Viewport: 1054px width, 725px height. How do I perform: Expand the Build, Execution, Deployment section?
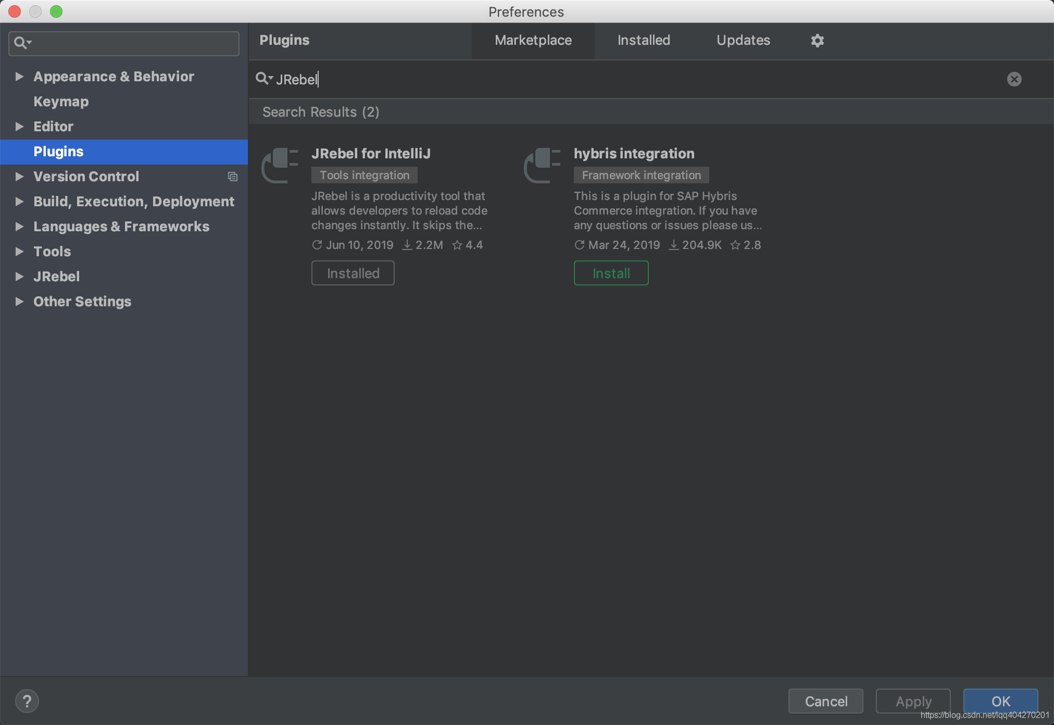click(19, 202)
